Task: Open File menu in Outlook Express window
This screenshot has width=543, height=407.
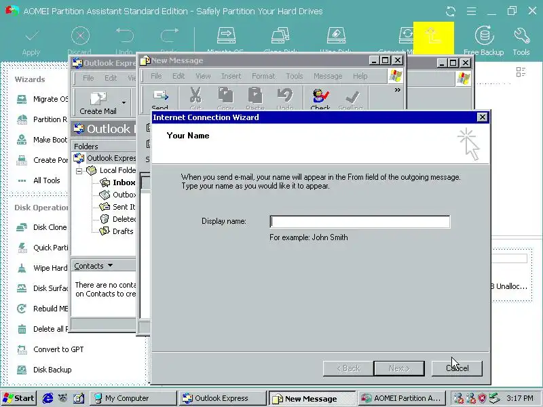Action: tap(88, 78)
